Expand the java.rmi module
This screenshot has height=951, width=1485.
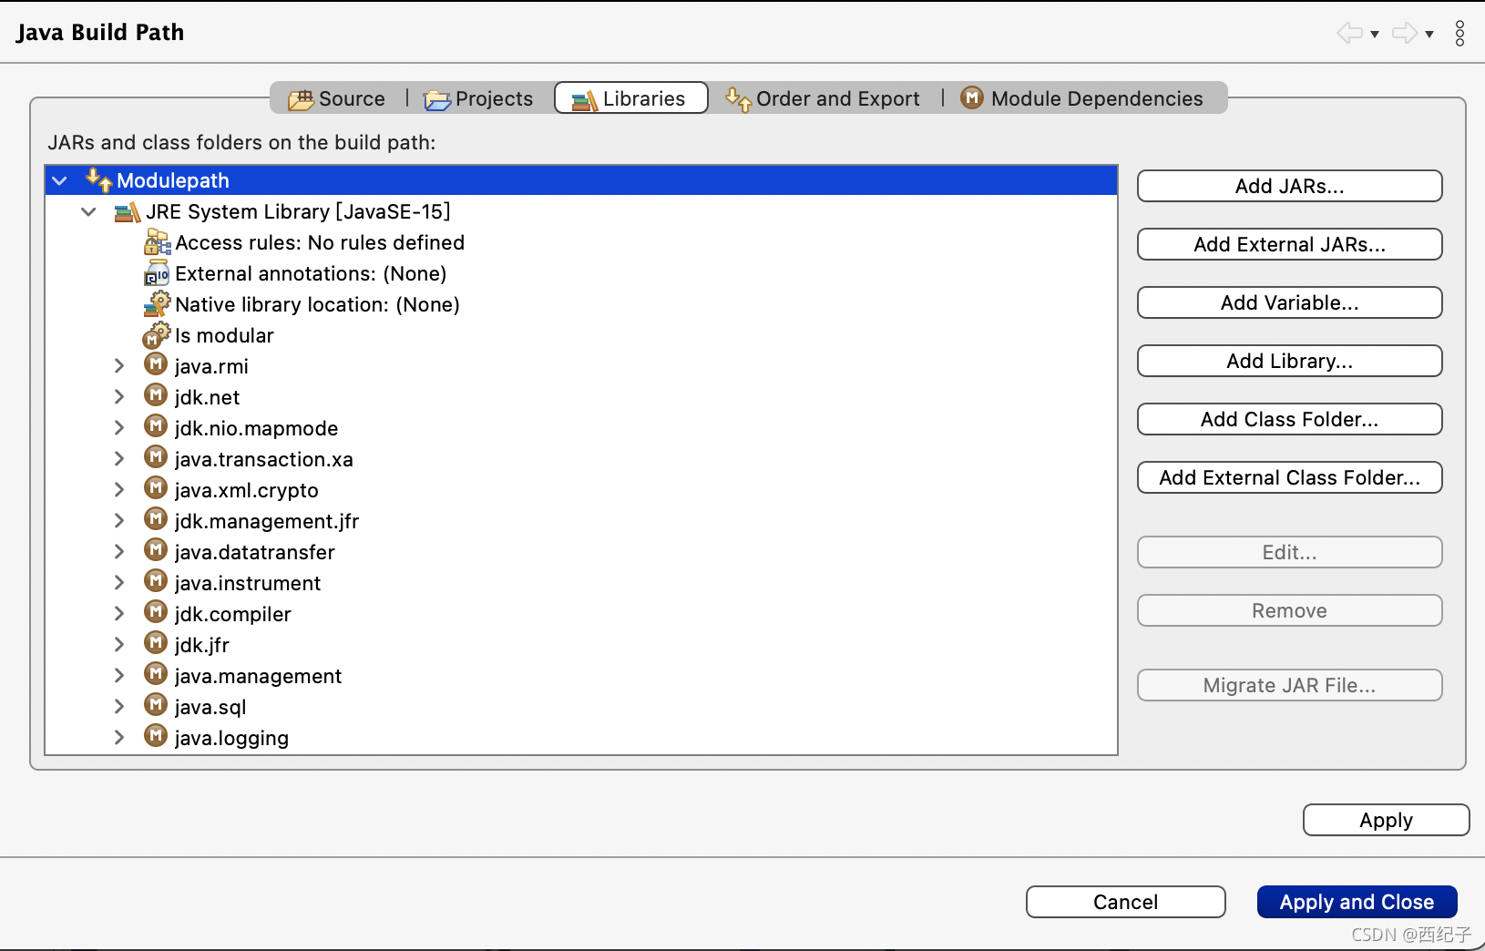119,366
